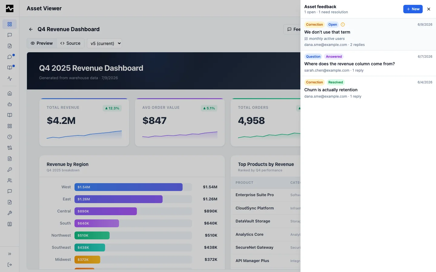The image size is (436, 272).
Task: Open the text document icon in sidebar
Action: tap(10, 159)
